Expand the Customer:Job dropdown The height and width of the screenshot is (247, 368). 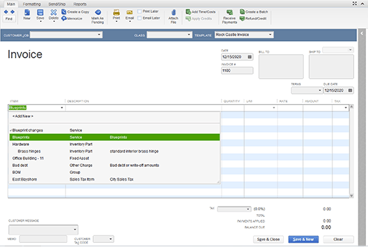[99, 35]
